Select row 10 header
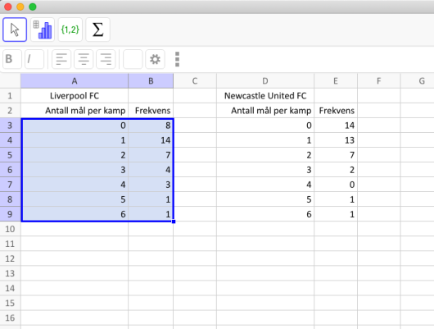Viewport: 434px width, 329px height. click(x=11, y=229)
